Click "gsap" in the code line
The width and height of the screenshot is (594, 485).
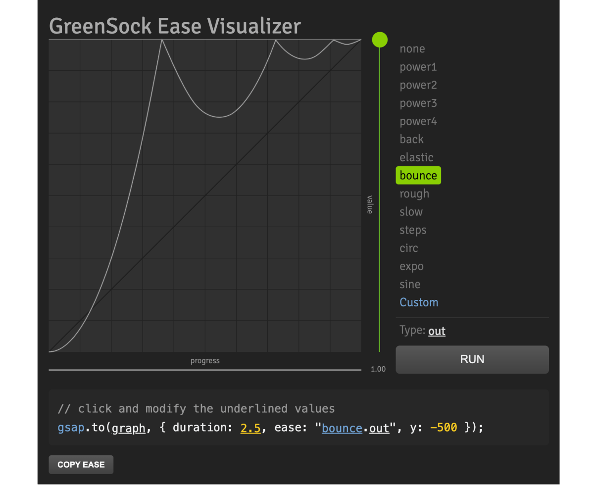coord(71,428)
